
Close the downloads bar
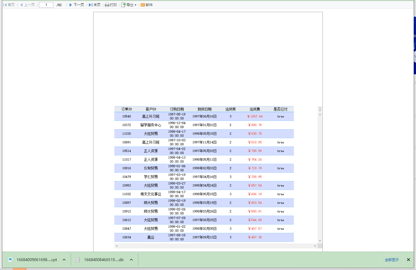[x=408, y=260]
